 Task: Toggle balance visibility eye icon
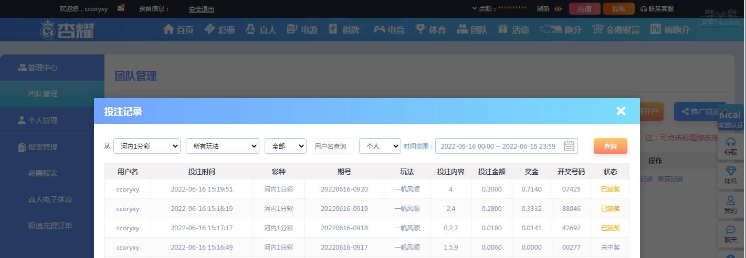coord(558,9)
